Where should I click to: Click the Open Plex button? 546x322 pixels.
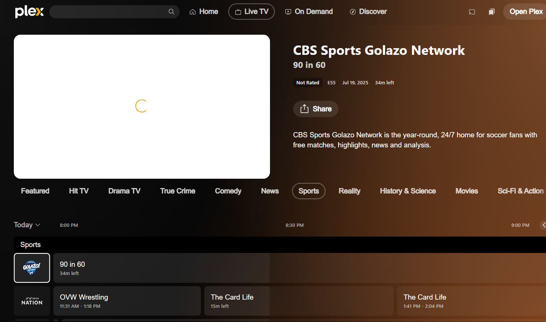click(526, 12)
